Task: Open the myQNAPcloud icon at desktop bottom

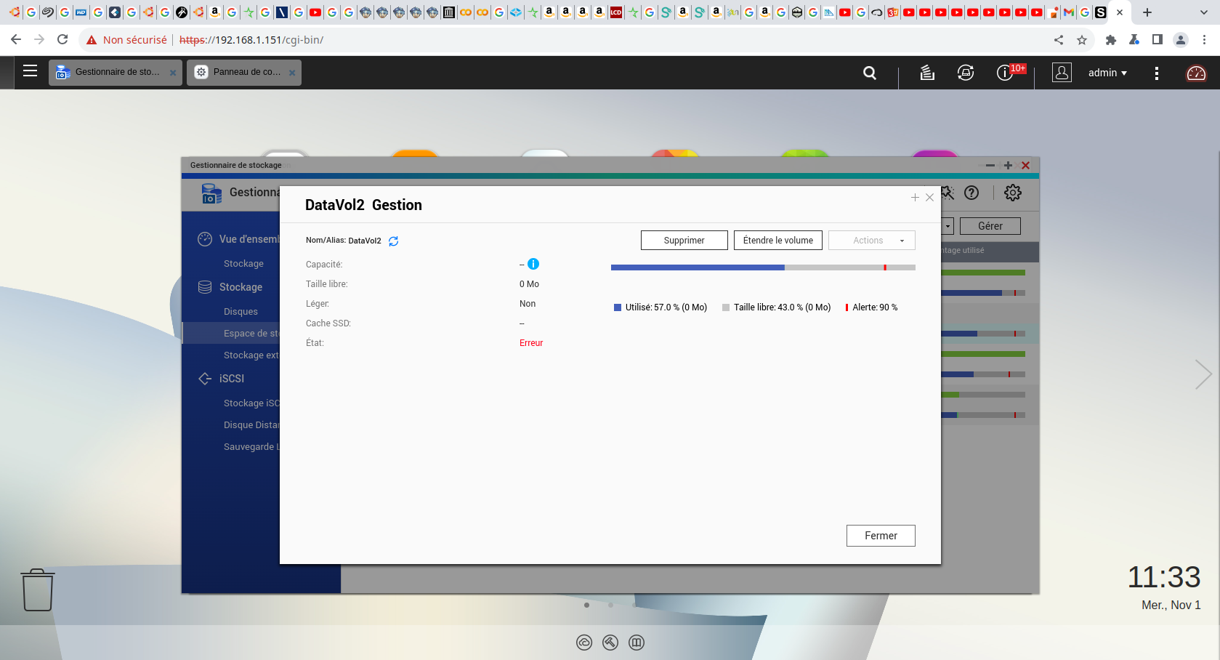Action: pos(584,643)
